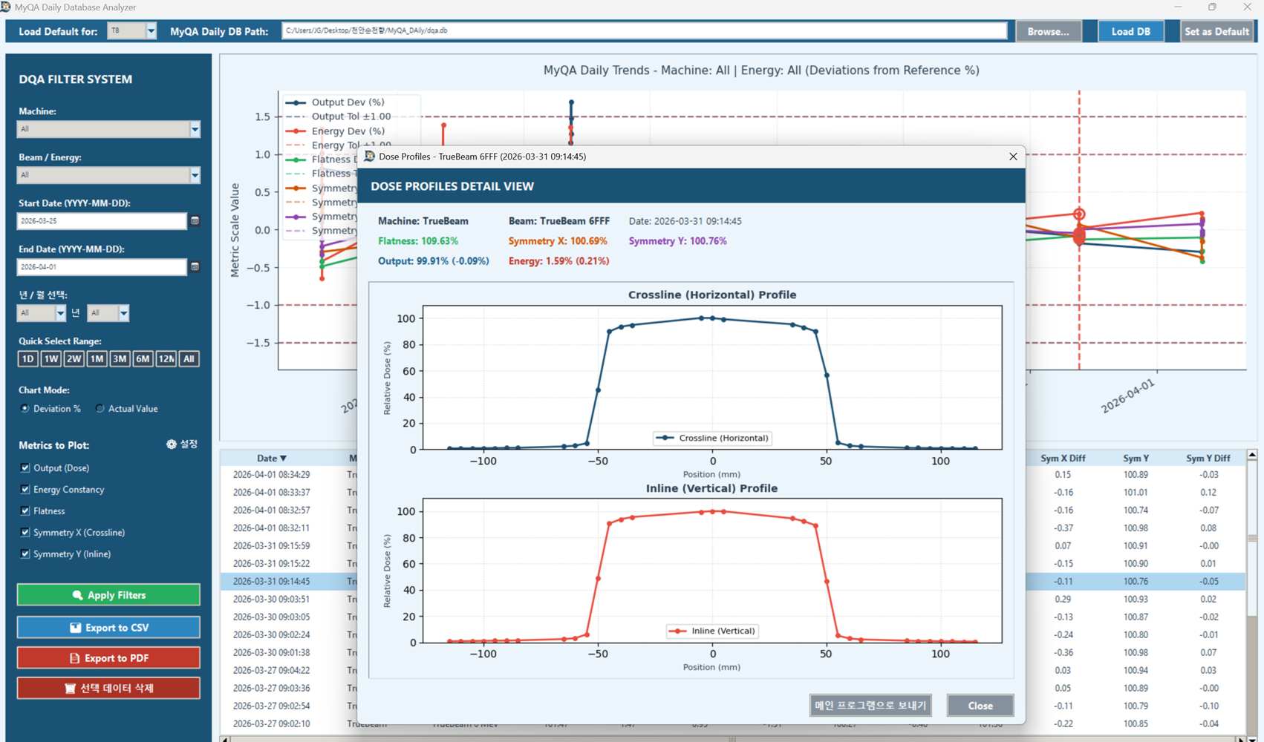Click the Sym Y Diff column header
1264x742 pixels.
(x=1208, y=459)
